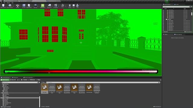Click the Save Current toolbar icon
Image resolution: width=193 pixels, height=108 pixels.
click(x=3, y=5)
